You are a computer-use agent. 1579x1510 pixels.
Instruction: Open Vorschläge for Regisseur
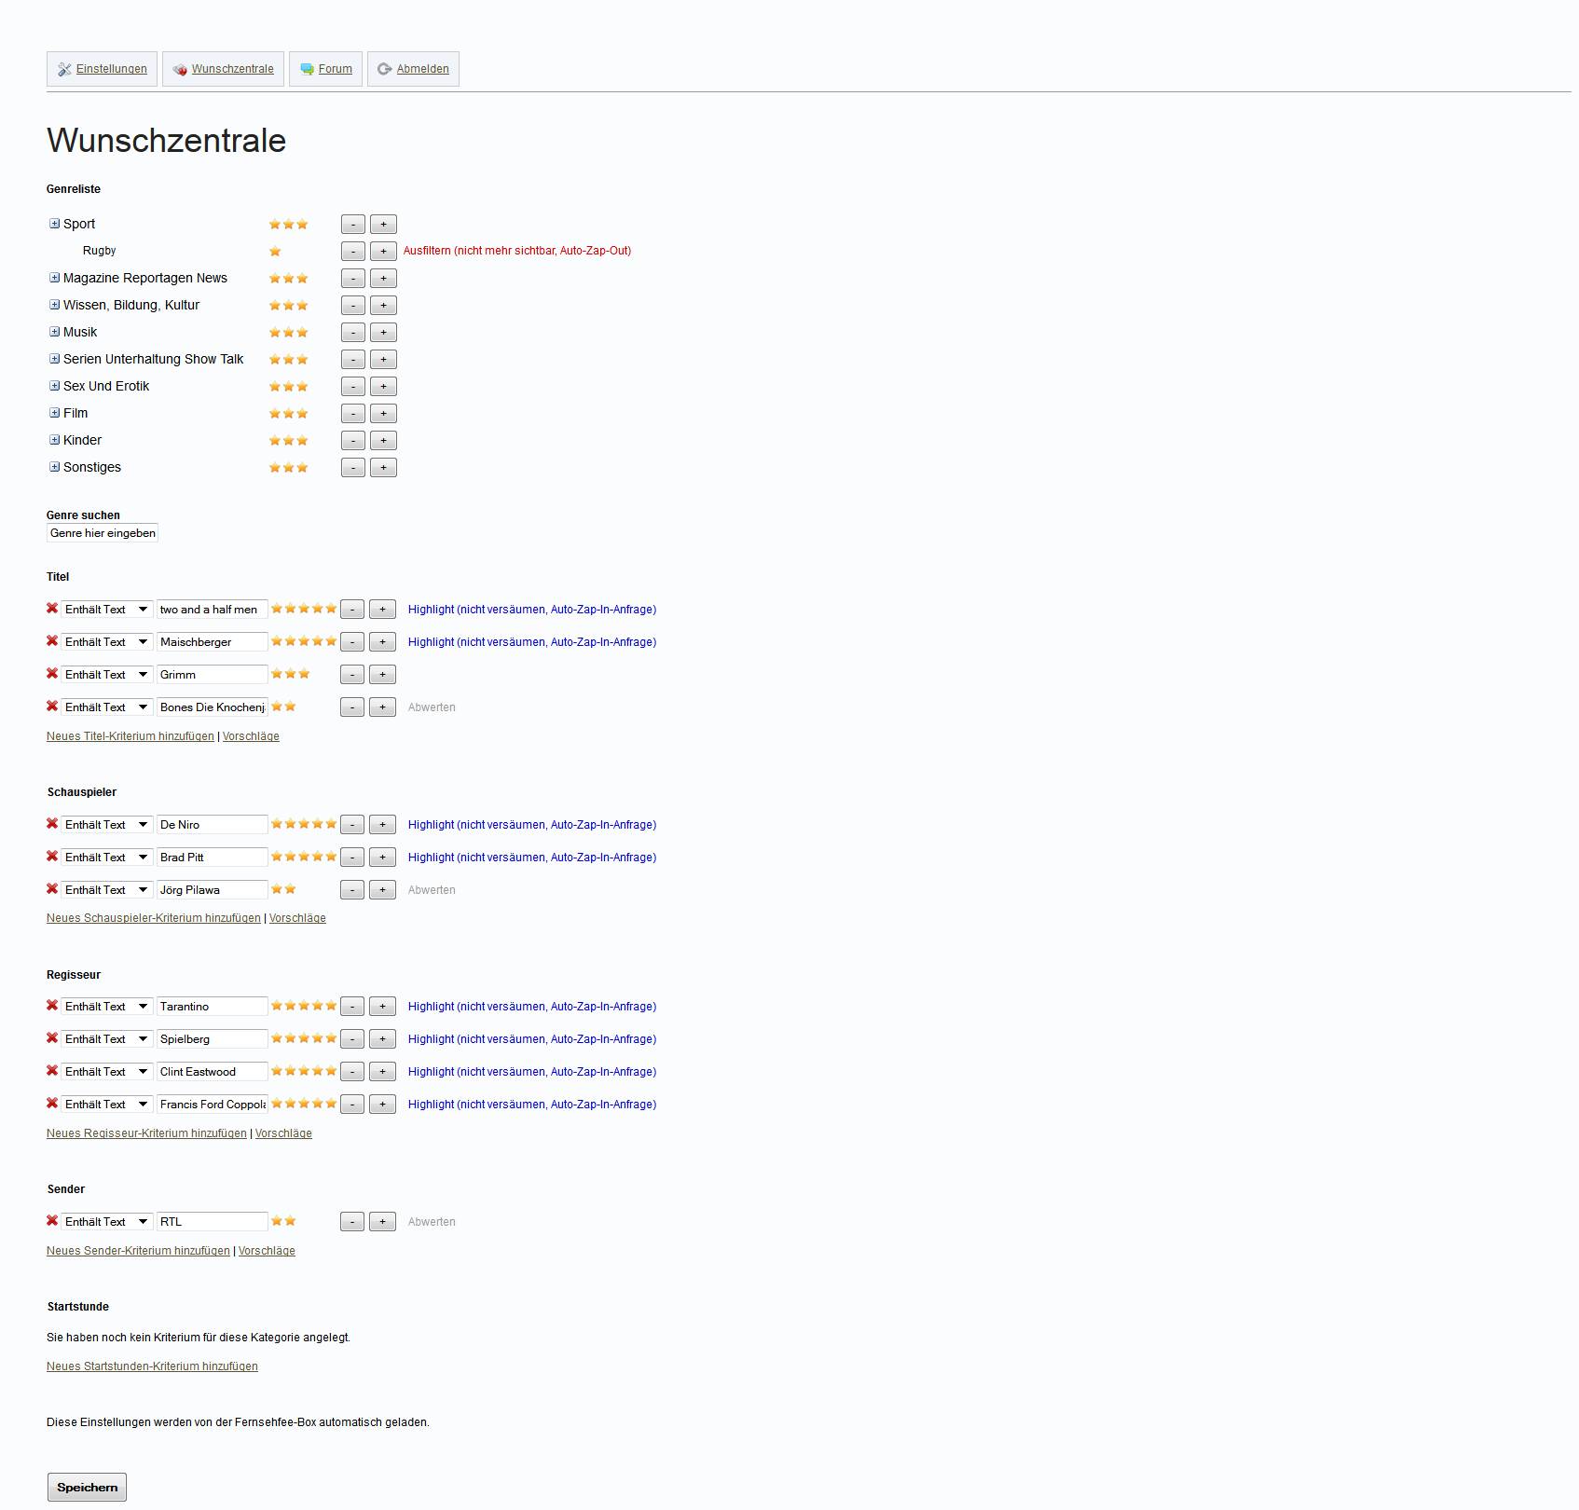(283, 1133)
